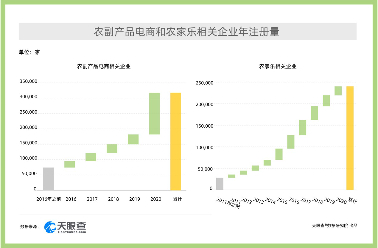
Task: Select the 2017 bar in the left chart
Action: 91,157
